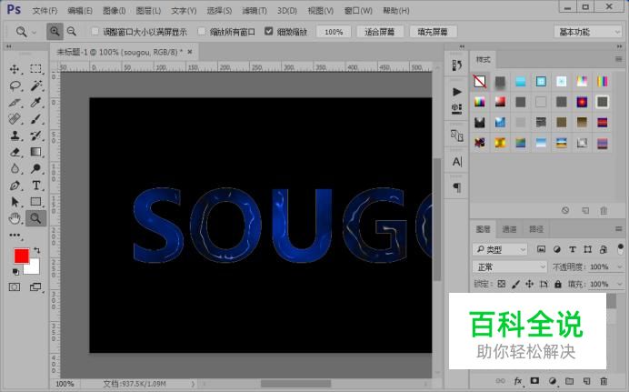Screen dimensions: 629x392
Task: Open the blending mode dropdown
Action: click(x=510, y=266)
